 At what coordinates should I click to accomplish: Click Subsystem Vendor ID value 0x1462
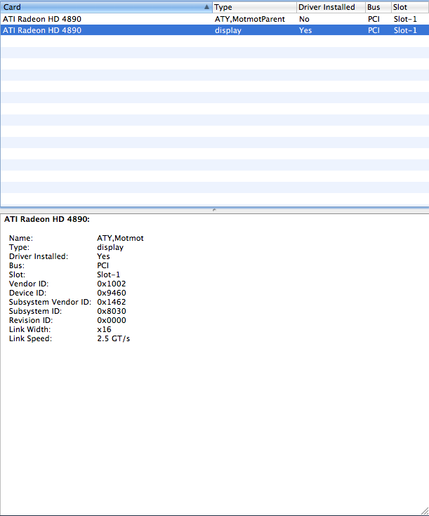pos(111,302)
